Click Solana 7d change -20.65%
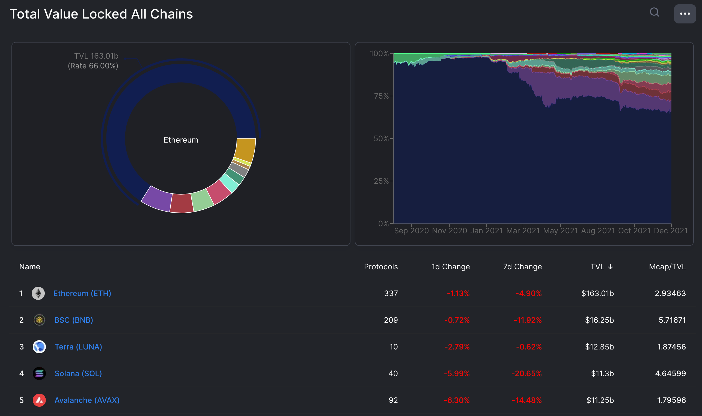 pyautogui.click(x=527, y=373)
